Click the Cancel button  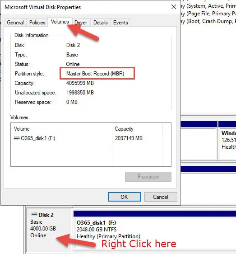coord(161,197)
